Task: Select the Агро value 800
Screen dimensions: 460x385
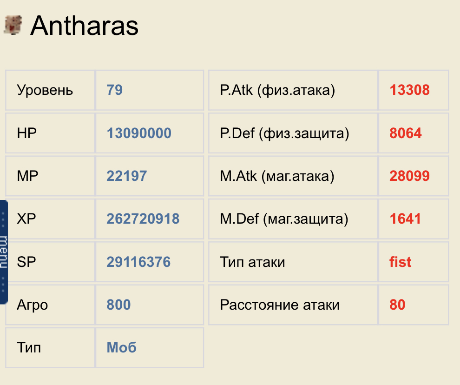Action: pyautogui.click(x=118, y=305)
